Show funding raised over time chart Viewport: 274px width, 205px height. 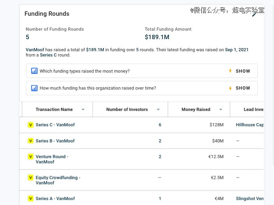click(x=243, y=88)
